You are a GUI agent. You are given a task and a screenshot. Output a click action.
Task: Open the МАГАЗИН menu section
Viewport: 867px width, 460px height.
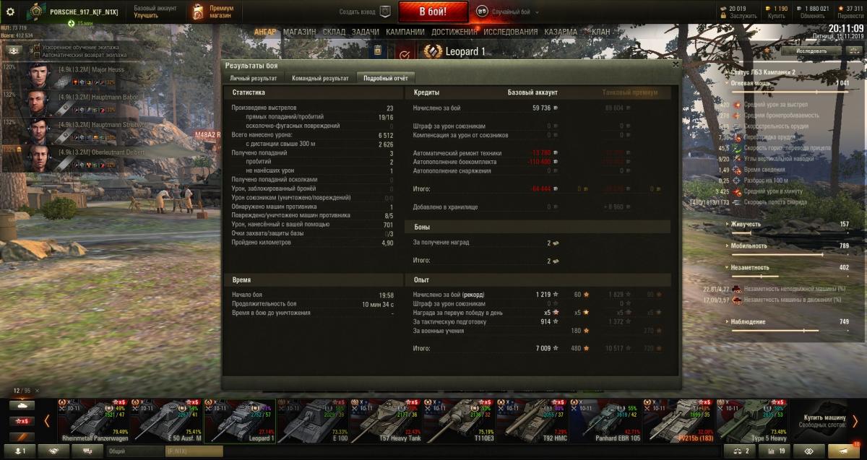pos(300,32)
